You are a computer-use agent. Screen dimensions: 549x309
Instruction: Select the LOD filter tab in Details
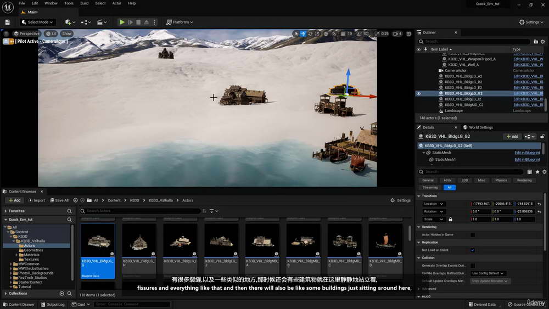click(x=464, y=180)
